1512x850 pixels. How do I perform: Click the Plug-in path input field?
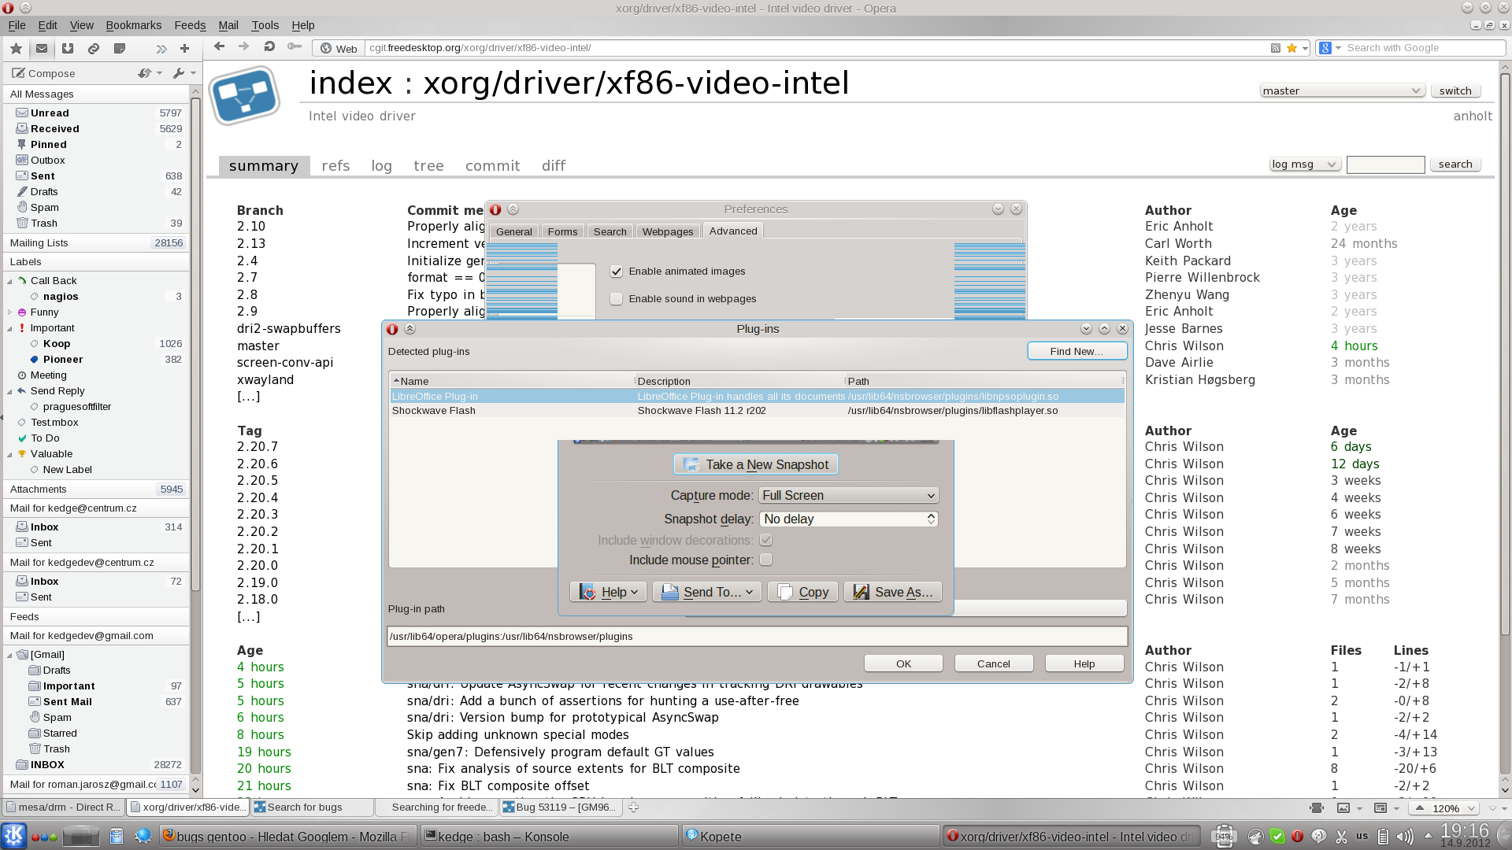point(756,636)
